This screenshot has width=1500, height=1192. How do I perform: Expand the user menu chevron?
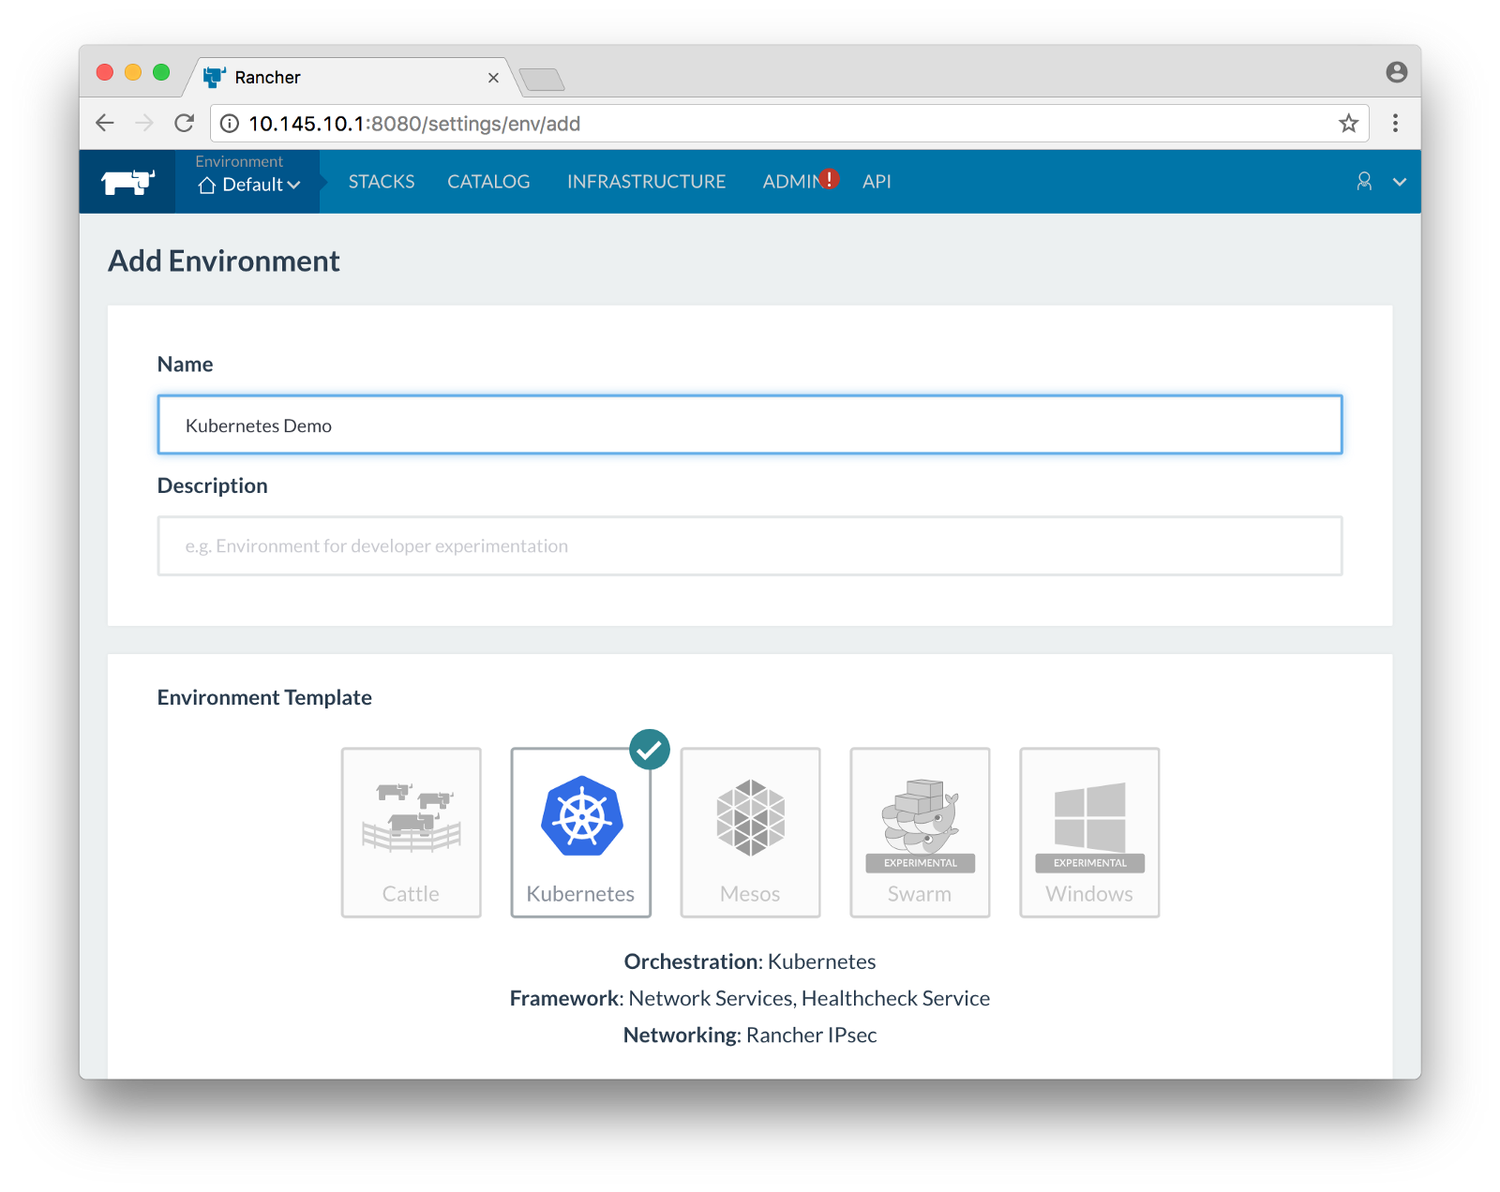coord(1400,182)
